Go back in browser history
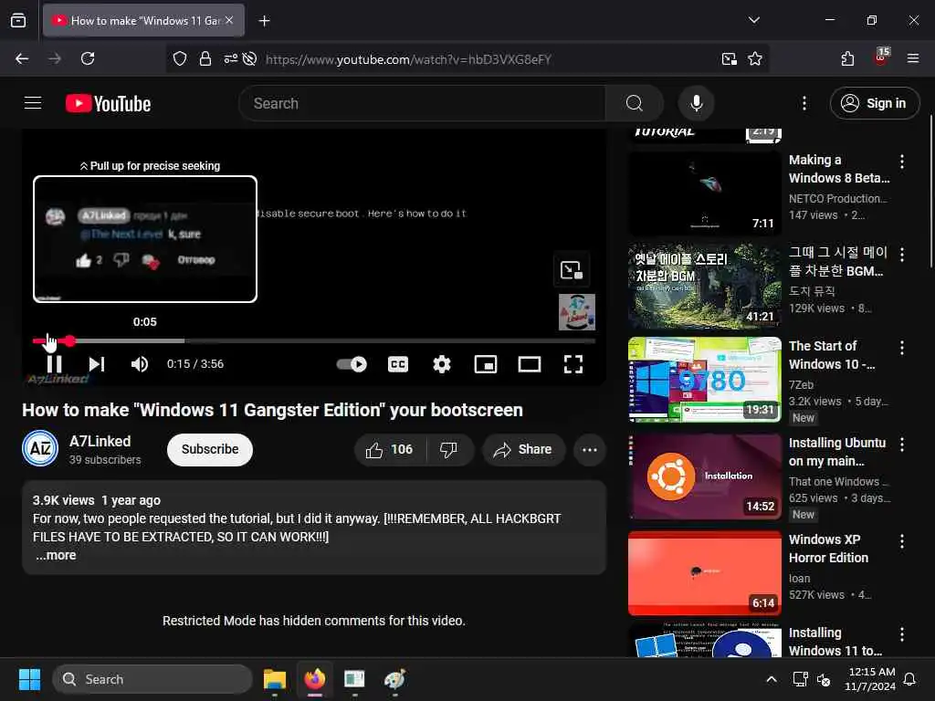Image resolution: width=935 pixels, height=701 pixels. [x=22, y=58]
